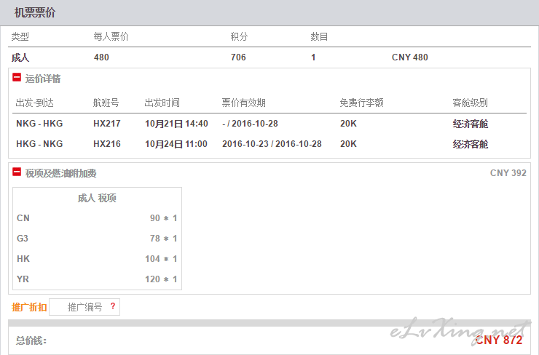Click the 出发时间 column header

162,103
